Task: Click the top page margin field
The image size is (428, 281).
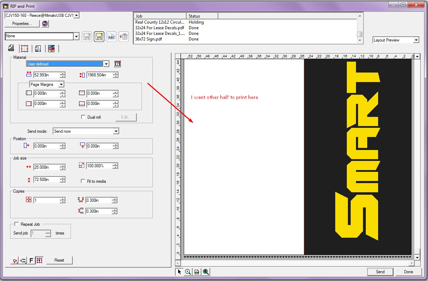Action: click(99, 93)
